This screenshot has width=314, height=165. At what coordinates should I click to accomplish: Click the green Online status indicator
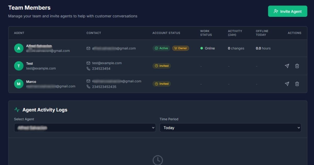coord(201,48)
